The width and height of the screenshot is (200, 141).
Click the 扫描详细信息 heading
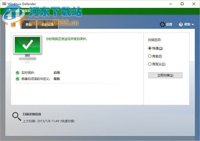32,114
